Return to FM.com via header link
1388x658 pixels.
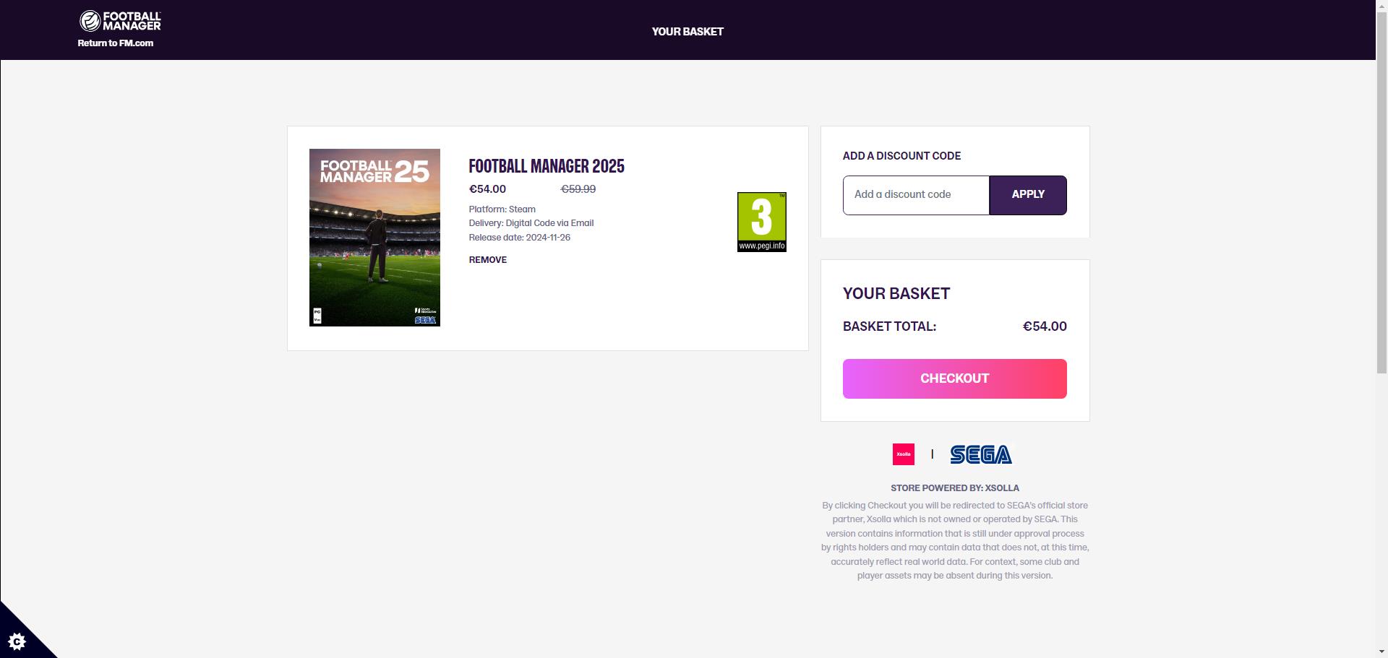[116, 43]
